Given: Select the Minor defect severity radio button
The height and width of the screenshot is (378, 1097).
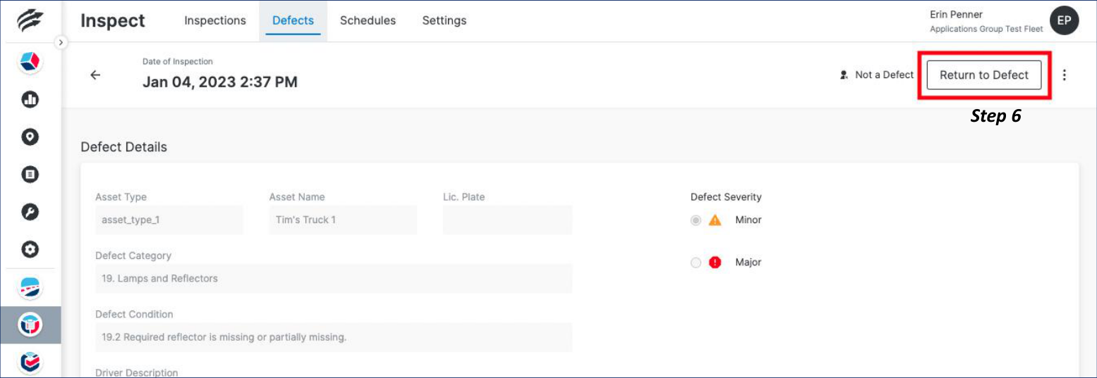Looking at the screenshot, I should click(696, 220).
